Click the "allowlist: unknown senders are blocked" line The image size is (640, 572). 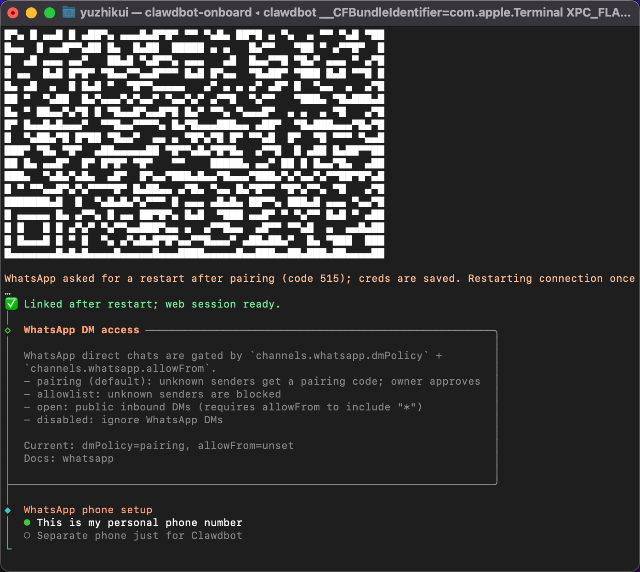click(152, 394)
